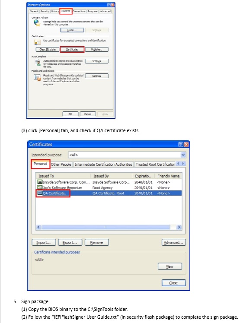Switch to the Personal tab
Image resolution: width=243 pixels, height=323 pixels.
coord(41,164)
